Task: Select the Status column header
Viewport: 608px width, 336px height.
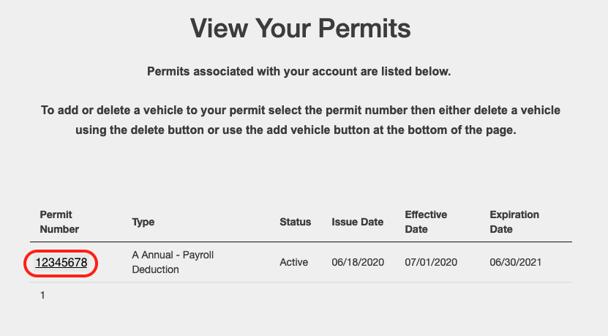Action: 295,222
